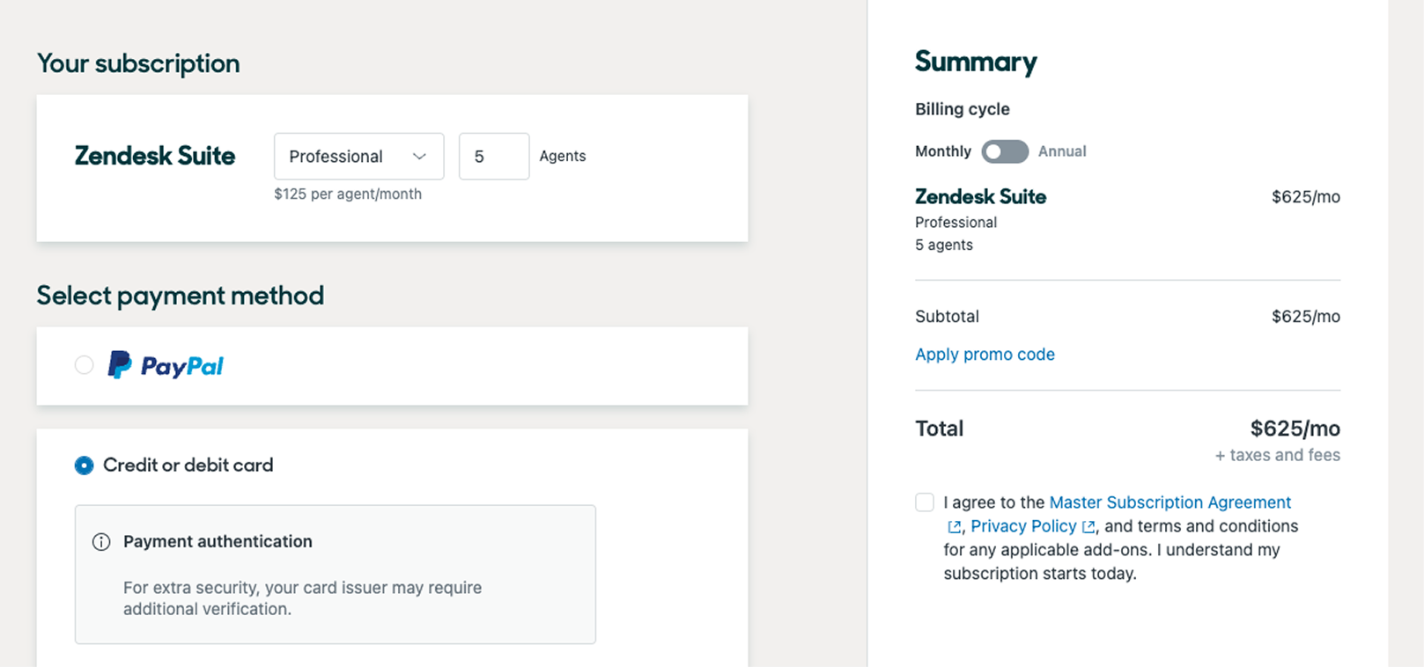
Task: Select Credit or debit card radio button
Action: click(84, 465)
